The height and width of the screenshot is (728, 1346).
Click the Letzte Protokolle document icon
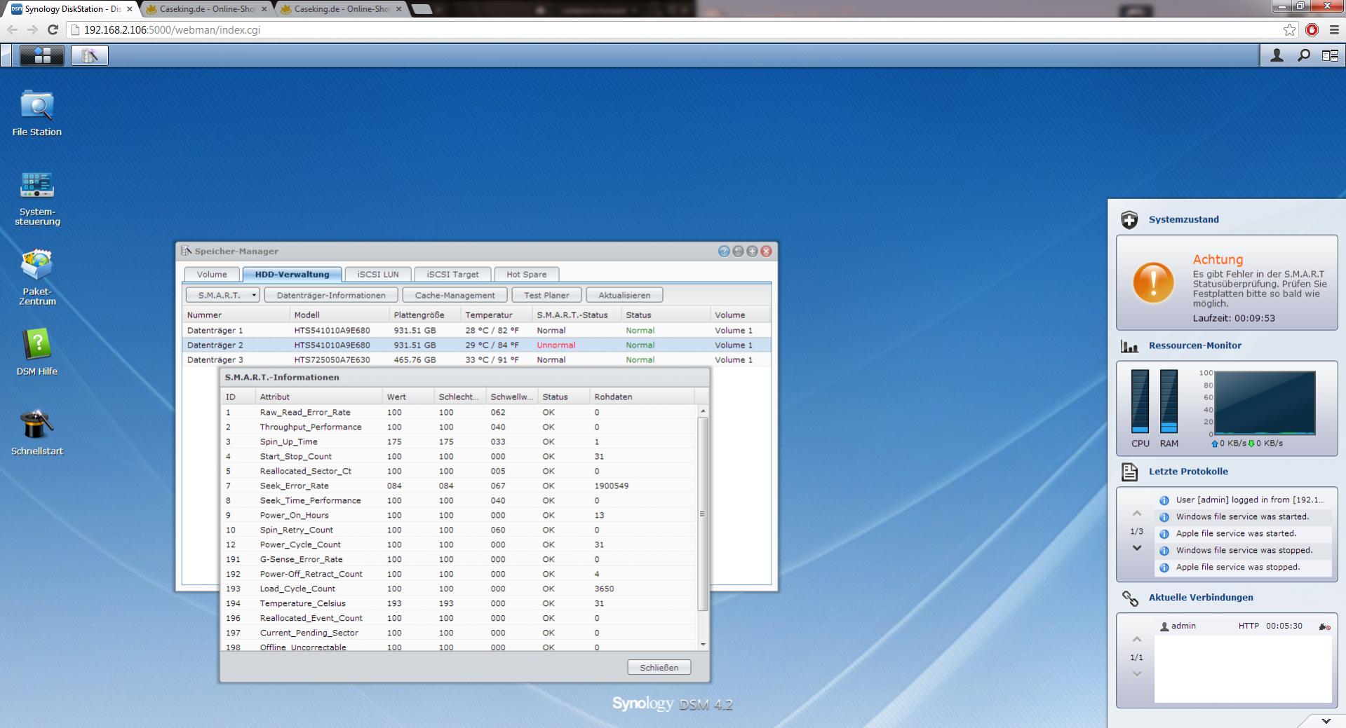pos(1129,472)
